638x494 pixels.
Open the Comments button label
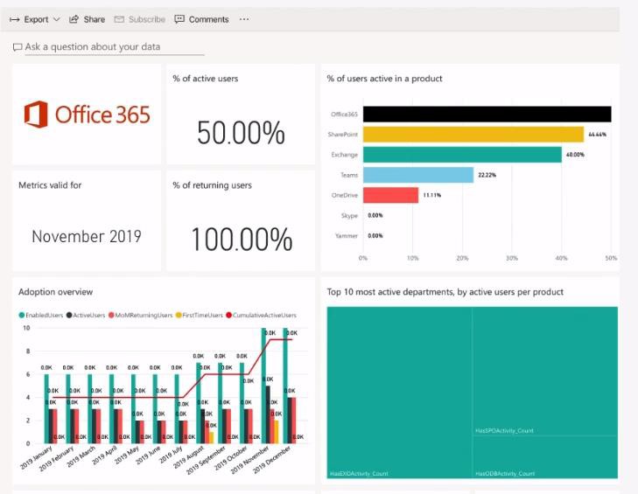pos(209,19)
